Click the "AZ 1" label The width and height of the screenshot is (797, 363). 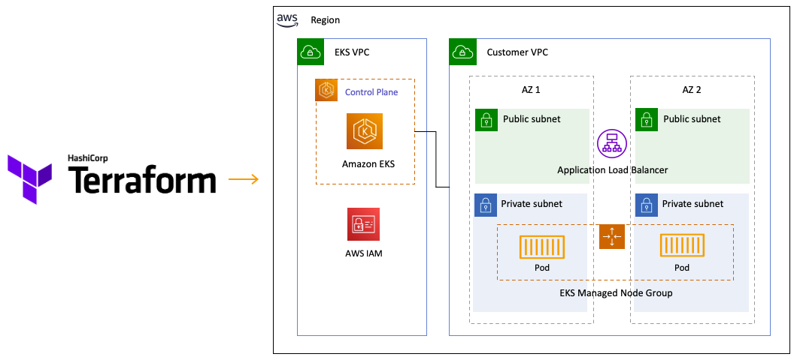tap(532, 90)
